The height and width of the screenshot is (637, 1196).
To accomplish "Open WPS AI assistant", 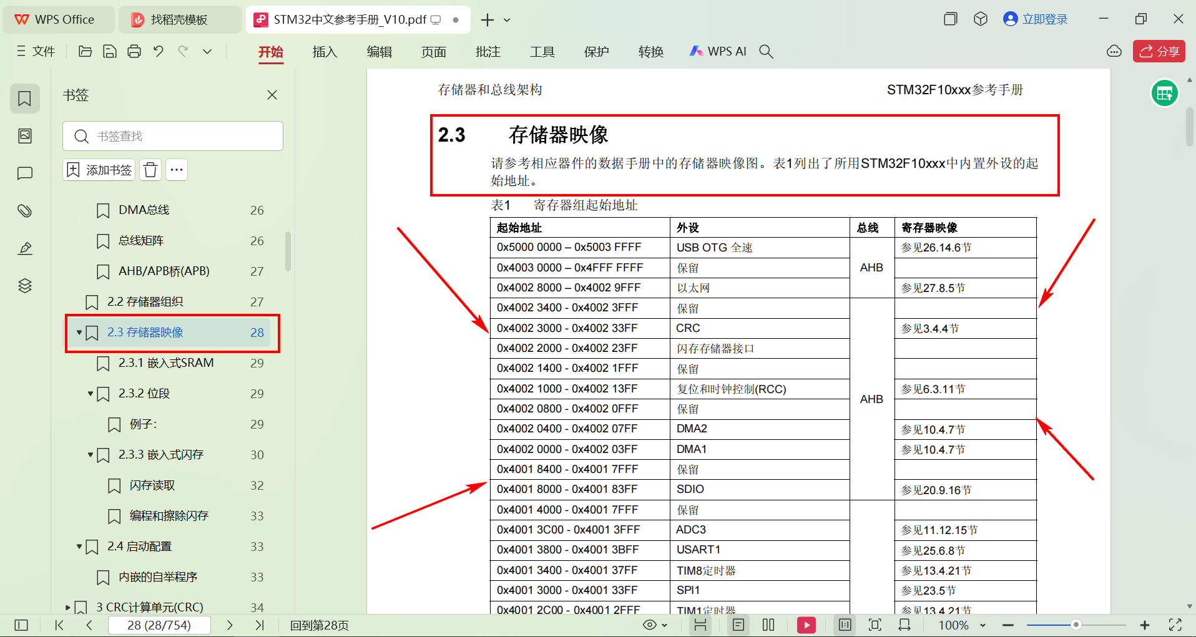I will click(718, 51).
